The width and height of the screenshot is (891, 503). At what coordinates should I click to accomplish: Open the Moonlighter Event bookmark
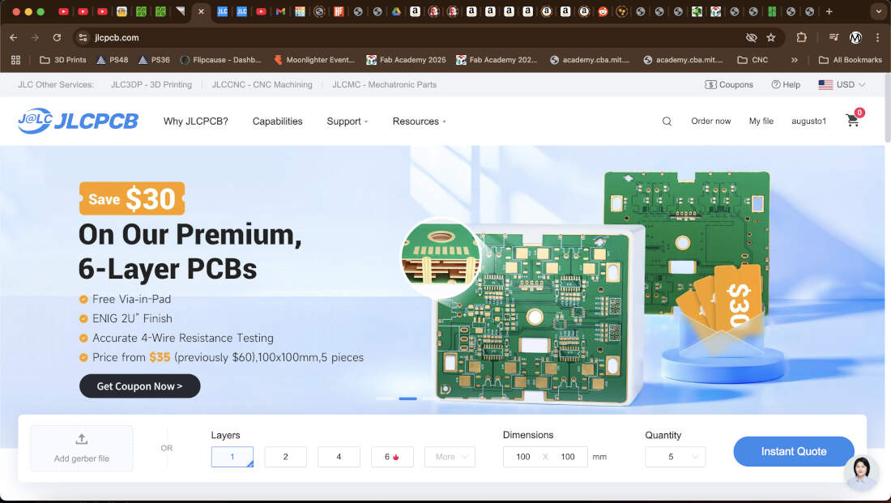313,60
